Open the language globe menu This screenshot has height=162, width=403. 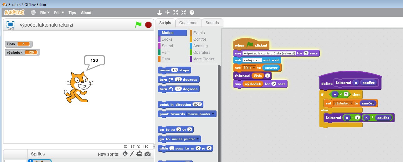click(x=33, y=13)
